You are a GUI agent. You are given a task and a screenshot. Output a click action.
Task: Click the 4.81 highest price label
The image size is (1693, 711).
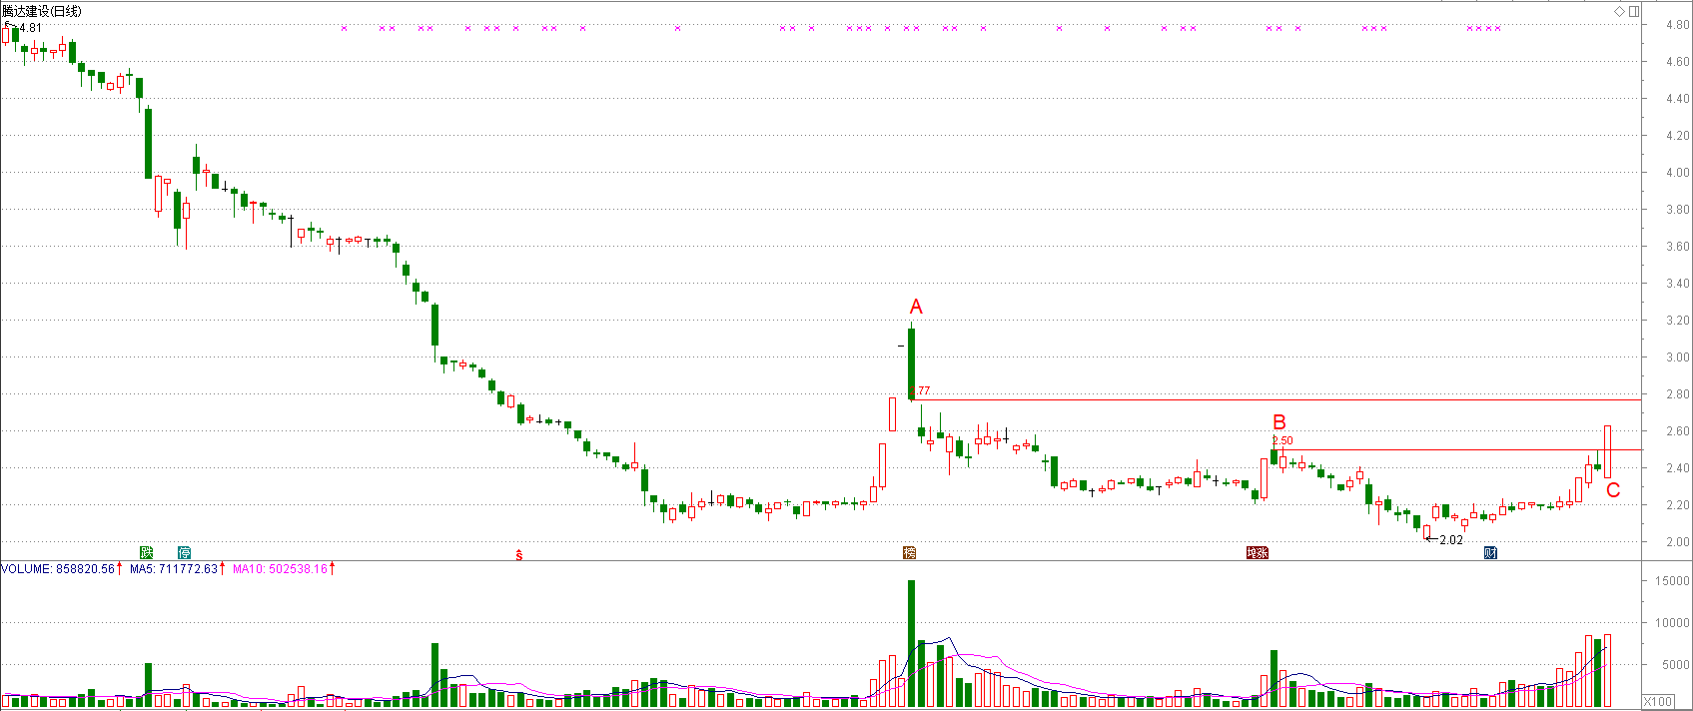coord(31,28)
